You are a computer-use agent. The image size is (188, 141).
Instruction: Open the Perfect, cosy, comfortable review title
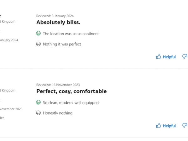coord(71,91)
